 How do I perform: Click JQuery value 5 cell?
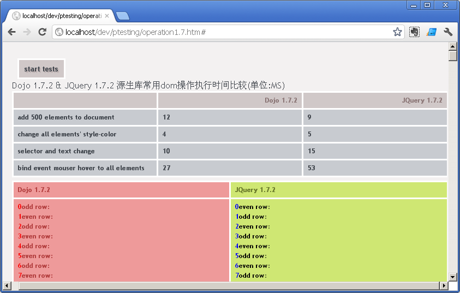coord(375,134)
